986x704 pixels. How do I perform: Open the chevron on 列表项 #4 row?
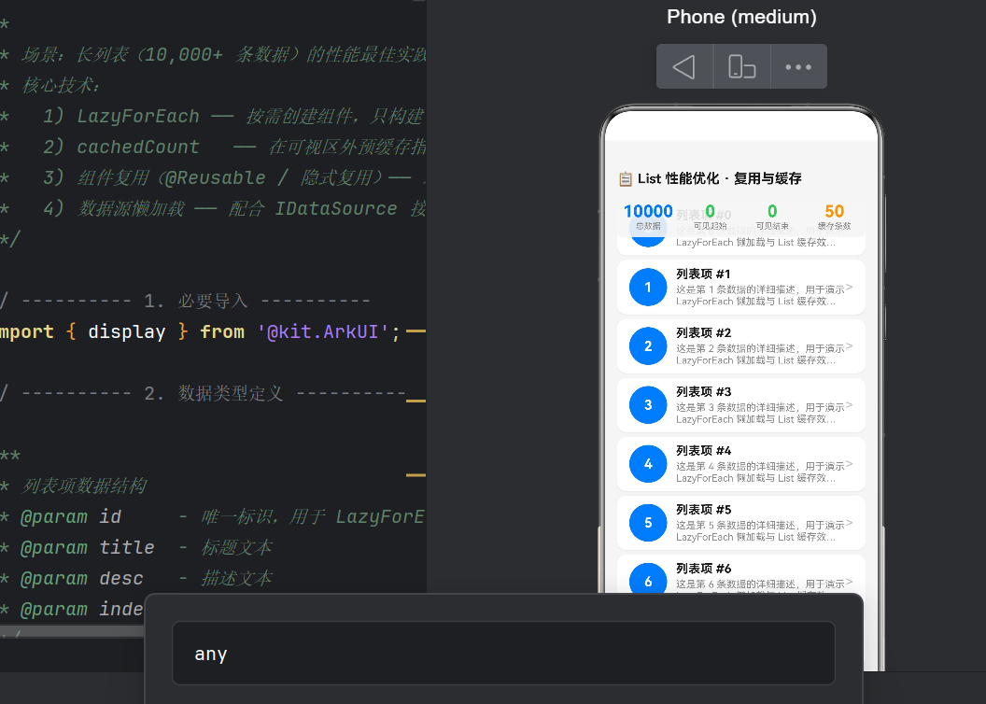[850, 464]
